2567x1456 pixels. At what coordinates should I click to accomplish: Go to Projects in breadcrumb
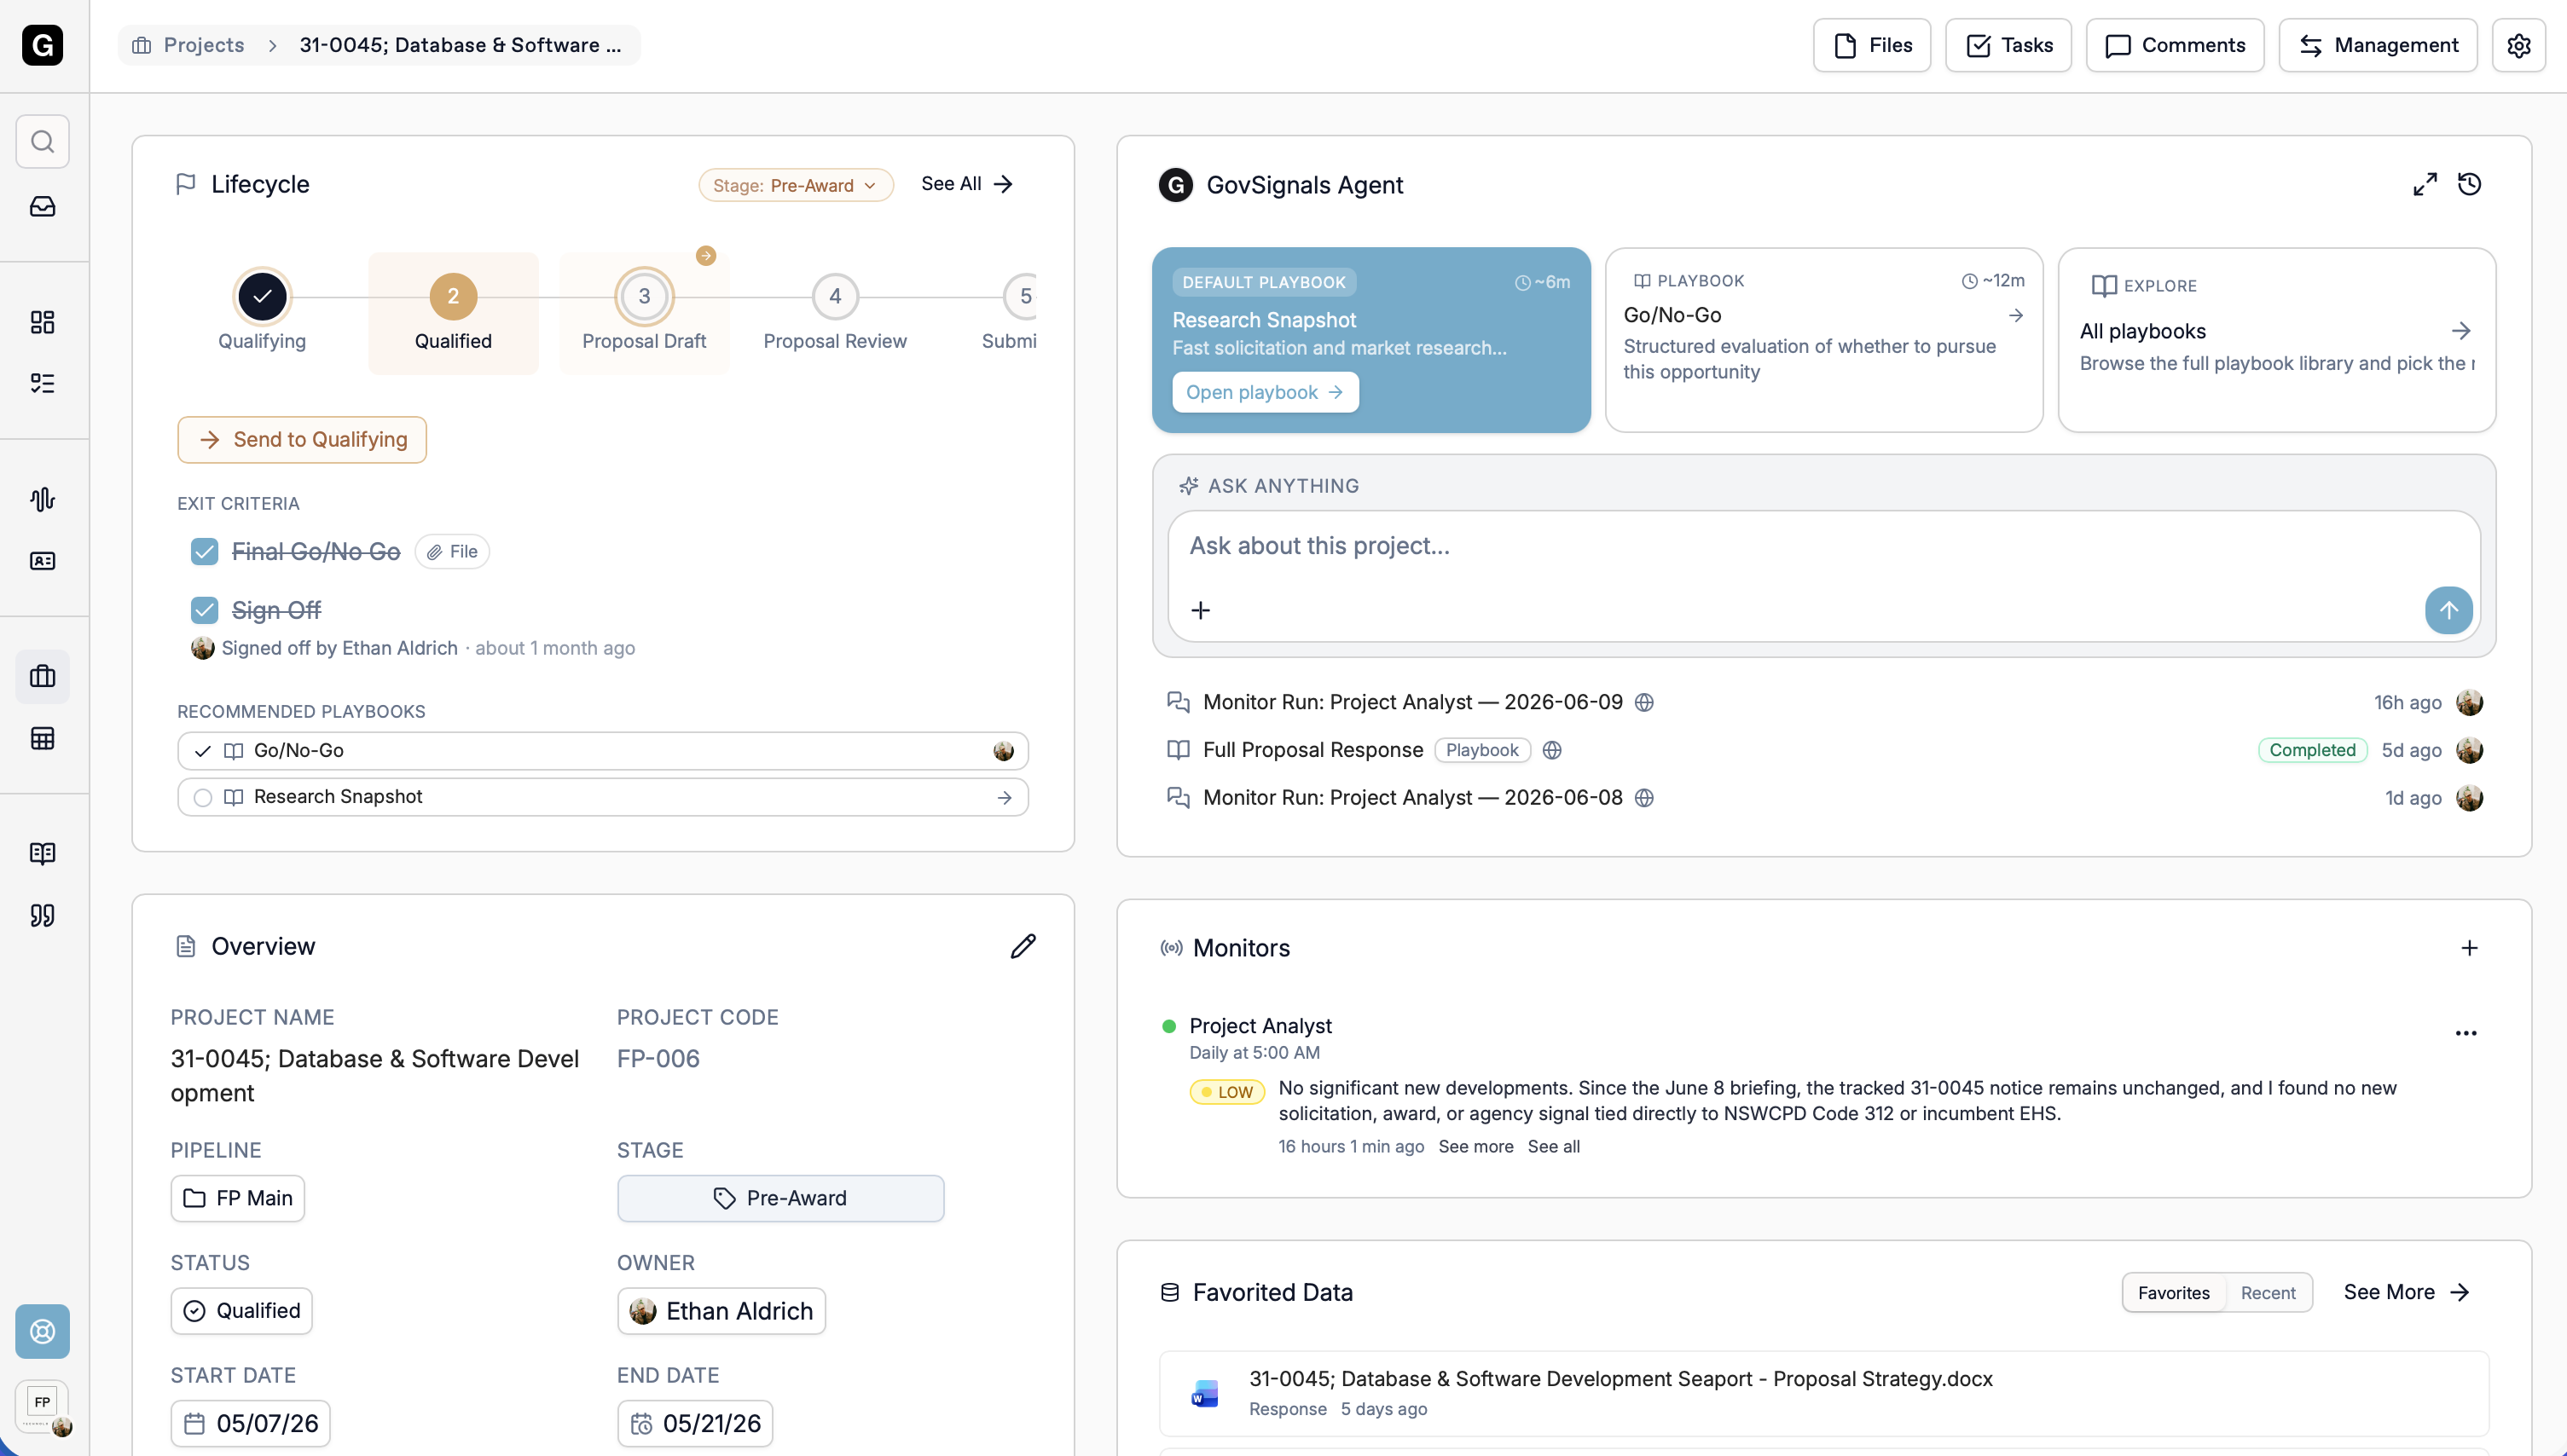click(188, 45)
